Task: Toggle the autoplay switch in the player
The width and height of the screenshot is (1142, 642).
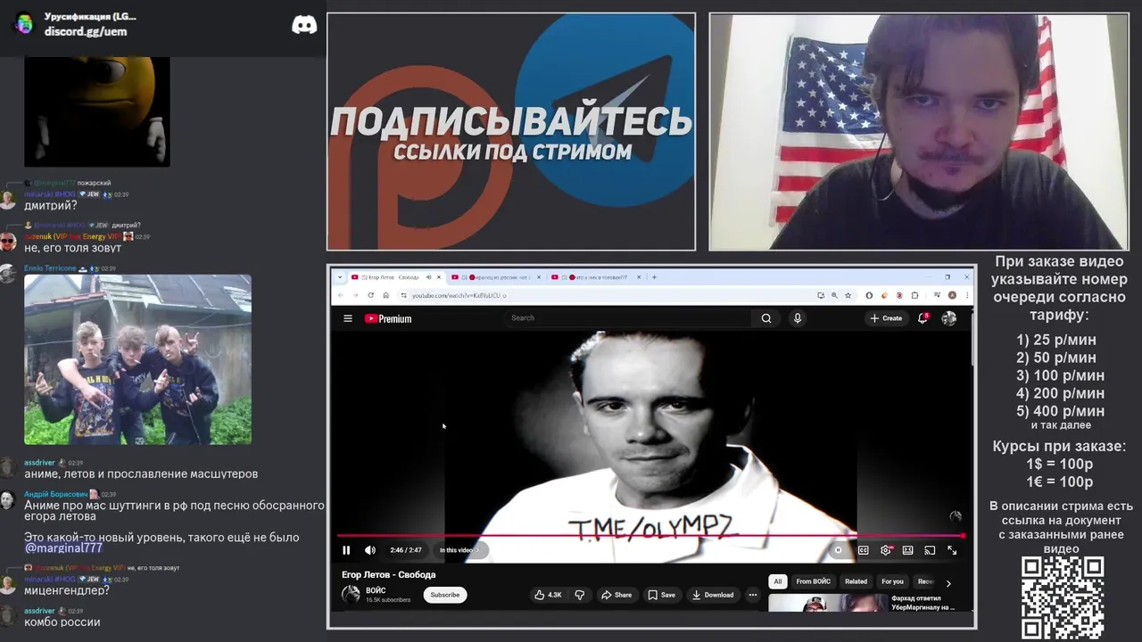Action: tap(838, 550)
